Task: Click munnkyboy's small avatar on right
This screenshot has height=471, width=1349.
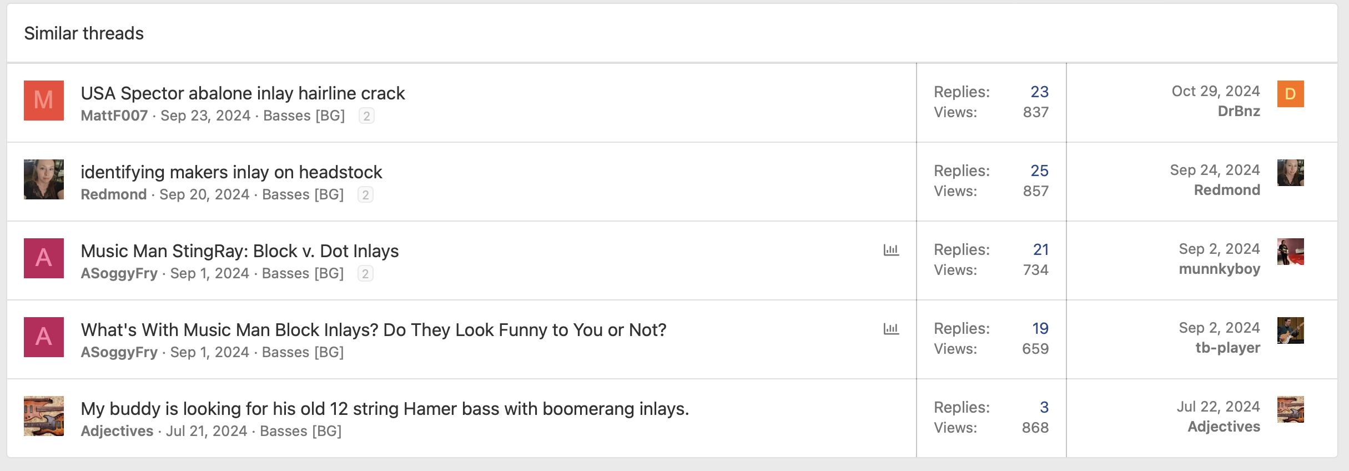Action: click(x=1290, y=252)
